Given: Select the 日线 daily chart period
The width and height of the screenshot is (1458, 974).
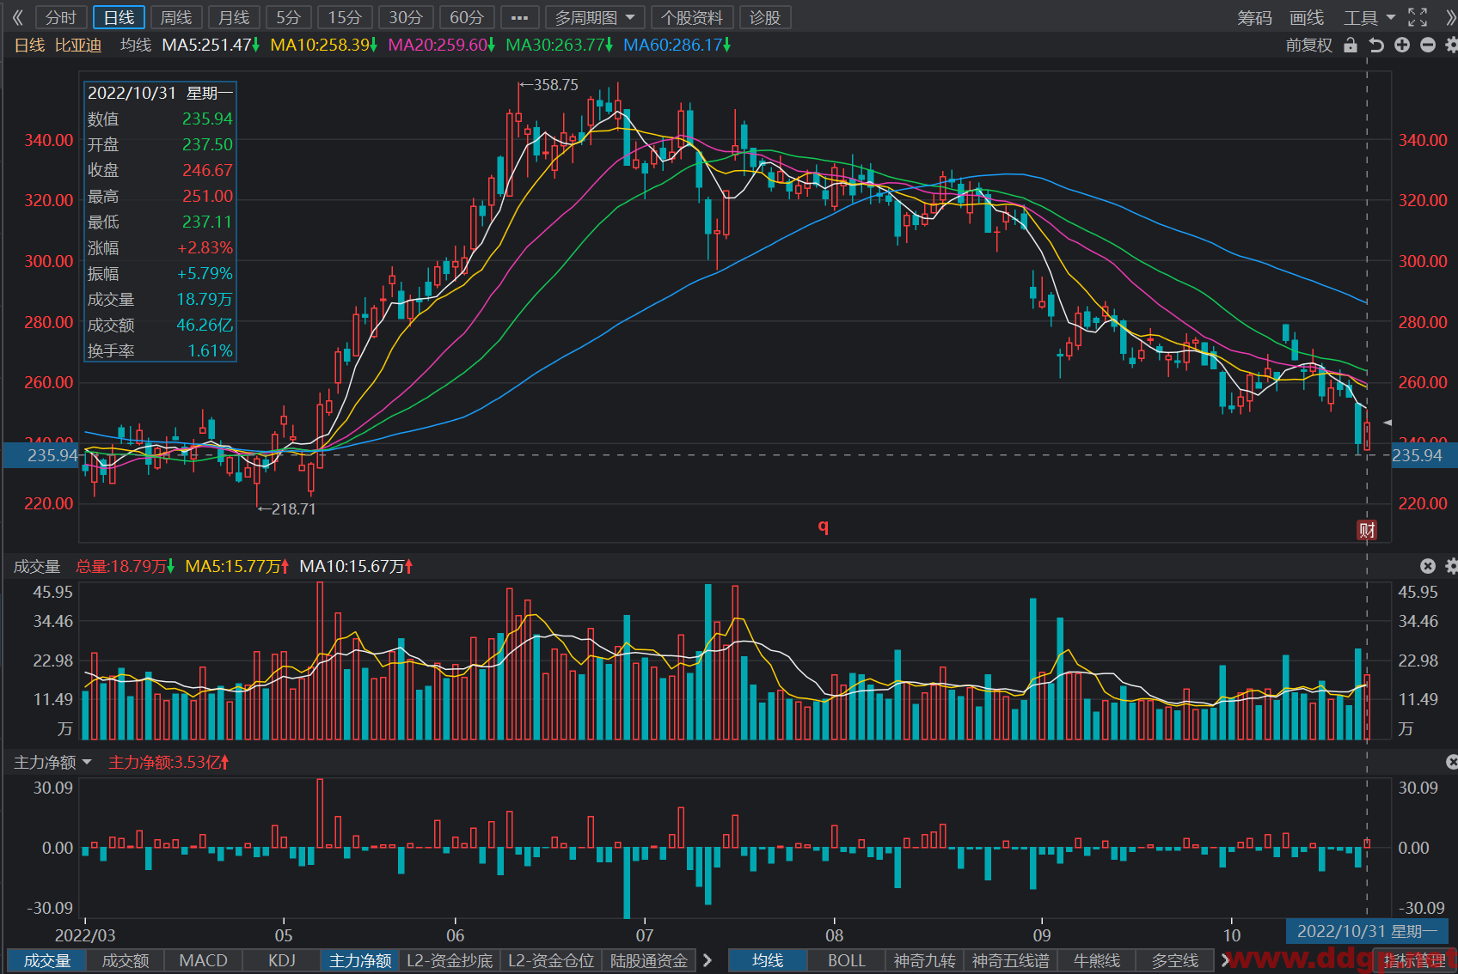Looking at the screenshot, I should coord(119,17).
